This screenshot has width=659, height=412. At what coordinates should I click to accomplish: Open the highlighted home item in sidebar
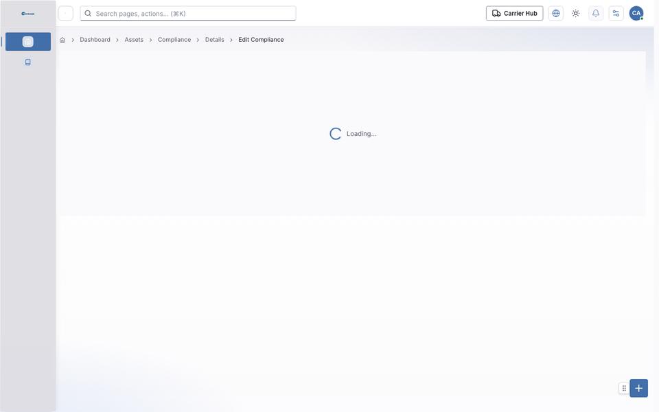27,42
